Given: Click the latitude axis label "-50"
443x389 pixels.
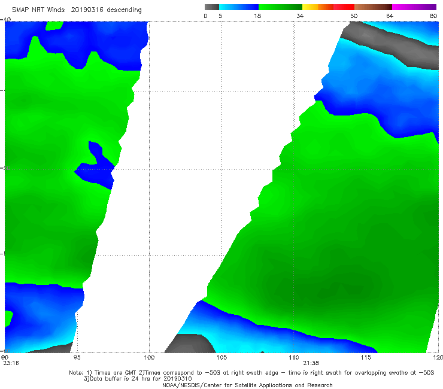Looking at the screenshot, I should [x=5, y=168].
